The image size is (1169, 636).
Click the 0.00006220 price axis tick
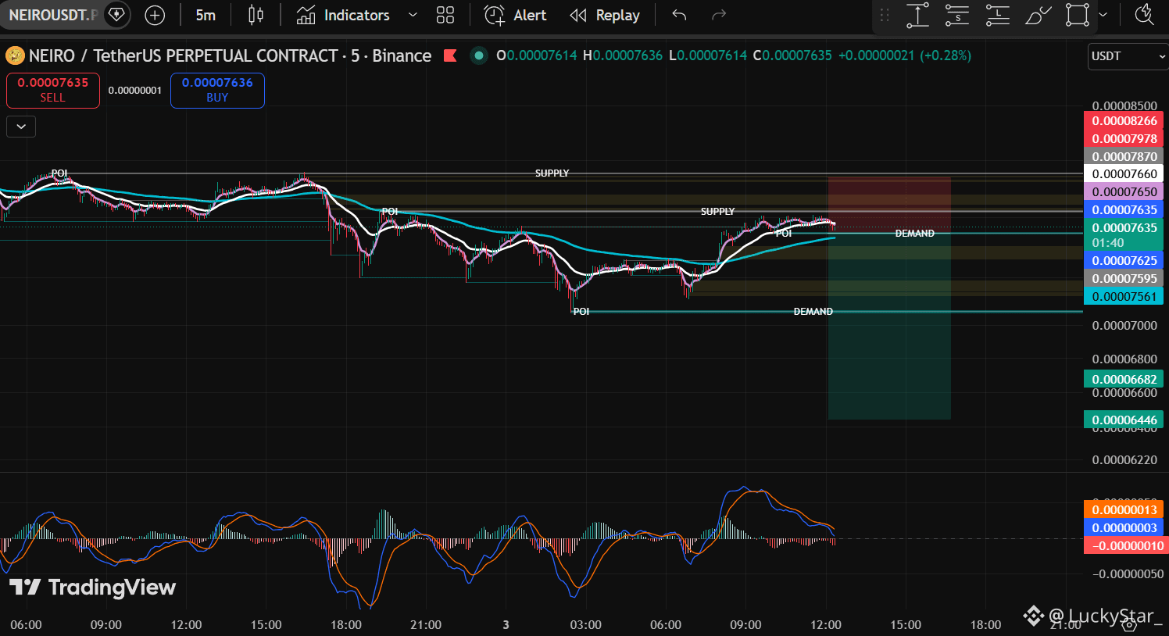(1124, 460)
